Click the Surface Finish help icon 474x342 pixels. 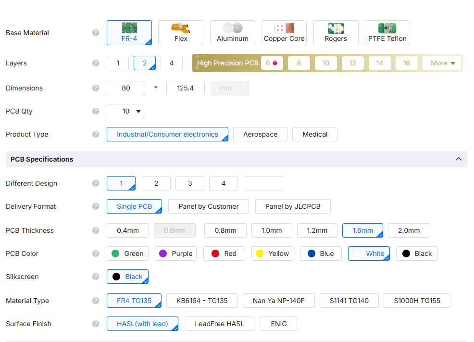click(96, 324)
